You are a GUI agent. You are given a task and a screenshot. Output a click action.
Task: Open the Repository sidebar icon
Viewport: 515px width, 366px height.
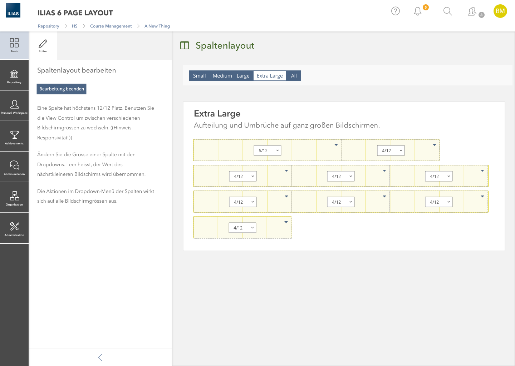(14, 76)
